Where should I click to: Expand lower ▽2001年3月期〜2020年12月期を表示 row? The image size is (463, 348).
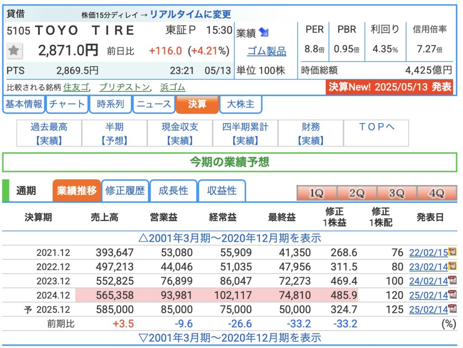(x=230, y=338)
